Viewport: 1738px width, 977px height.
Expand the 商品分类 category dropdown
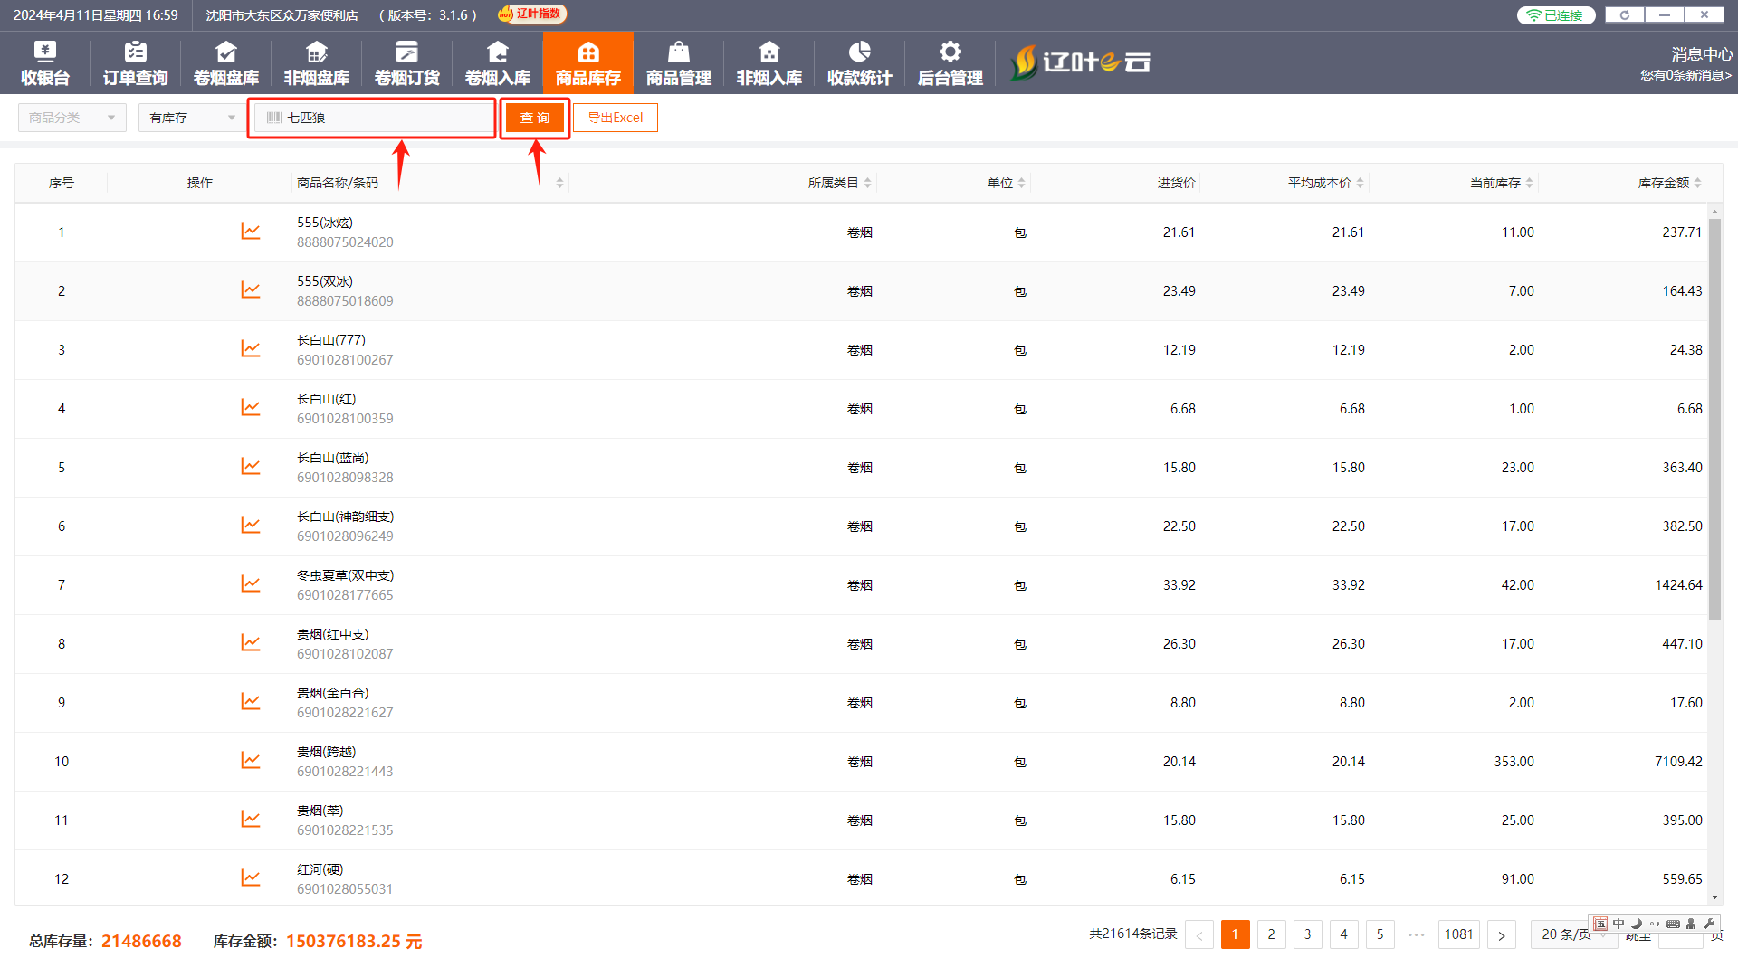coord(72,118)
